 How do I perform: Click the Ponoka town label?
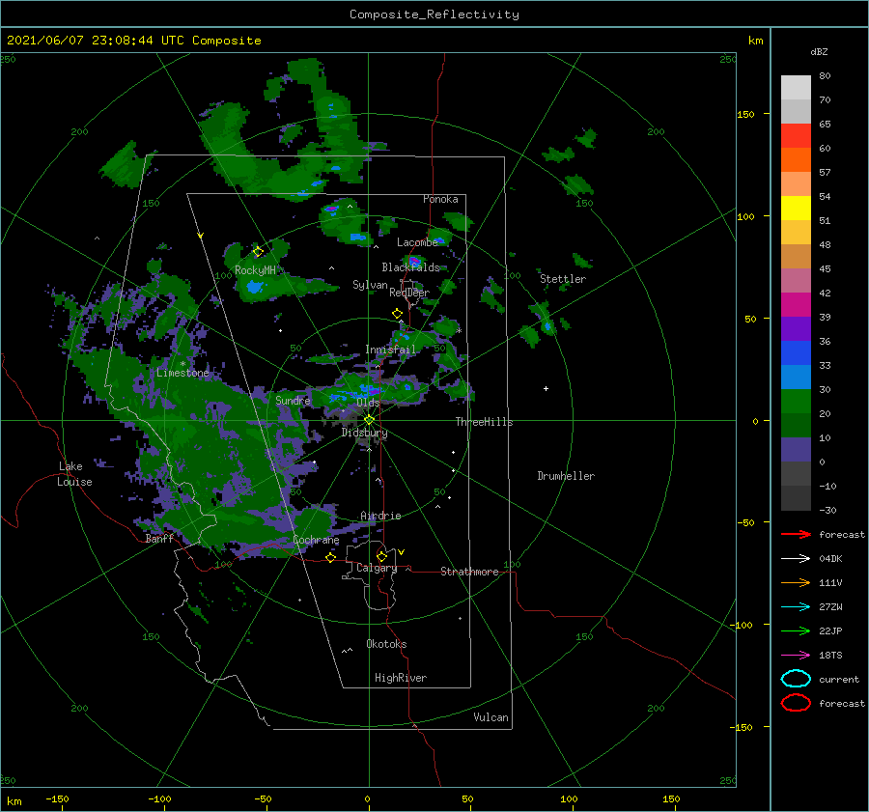[x=440, y=199]
